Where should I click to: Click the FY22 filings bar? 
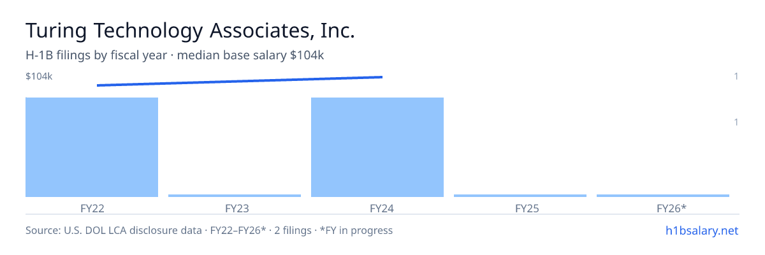[x=92, y=147]
